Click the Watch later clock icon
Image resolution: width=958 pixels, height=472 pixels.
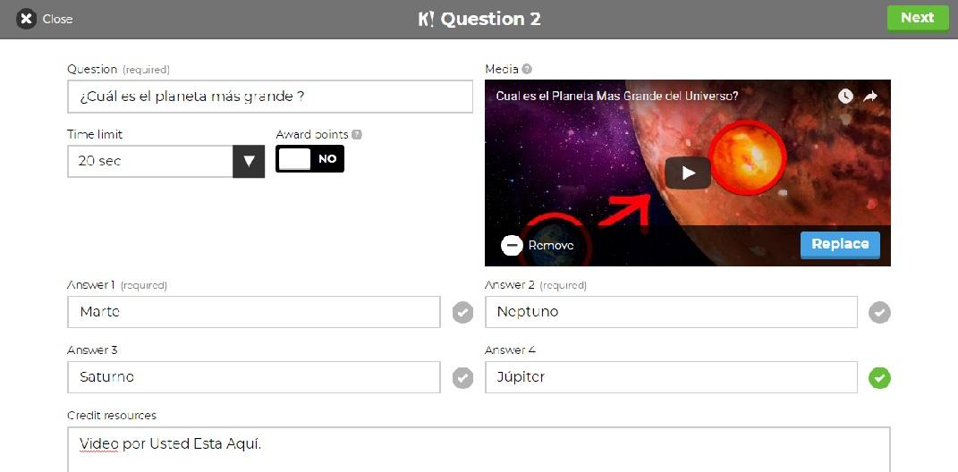[845, 96]
